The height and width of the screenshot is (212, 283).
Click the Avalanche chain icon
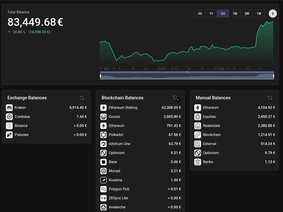click(103, 207)
